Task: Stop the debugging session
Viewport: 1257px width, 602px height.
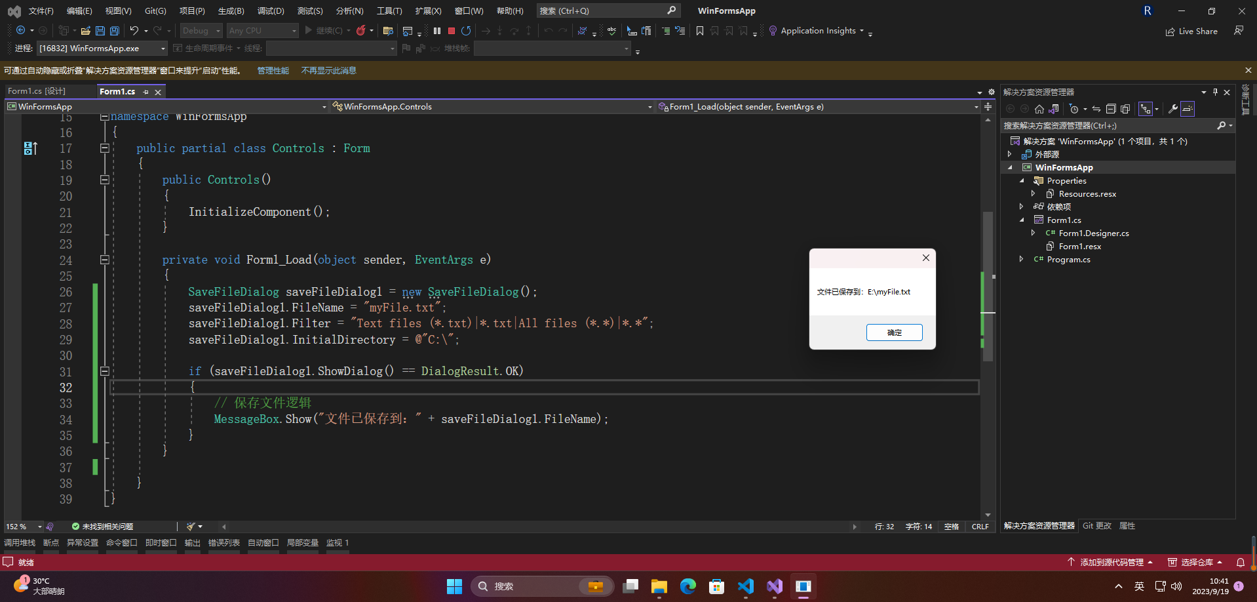Action: [452, 31]
